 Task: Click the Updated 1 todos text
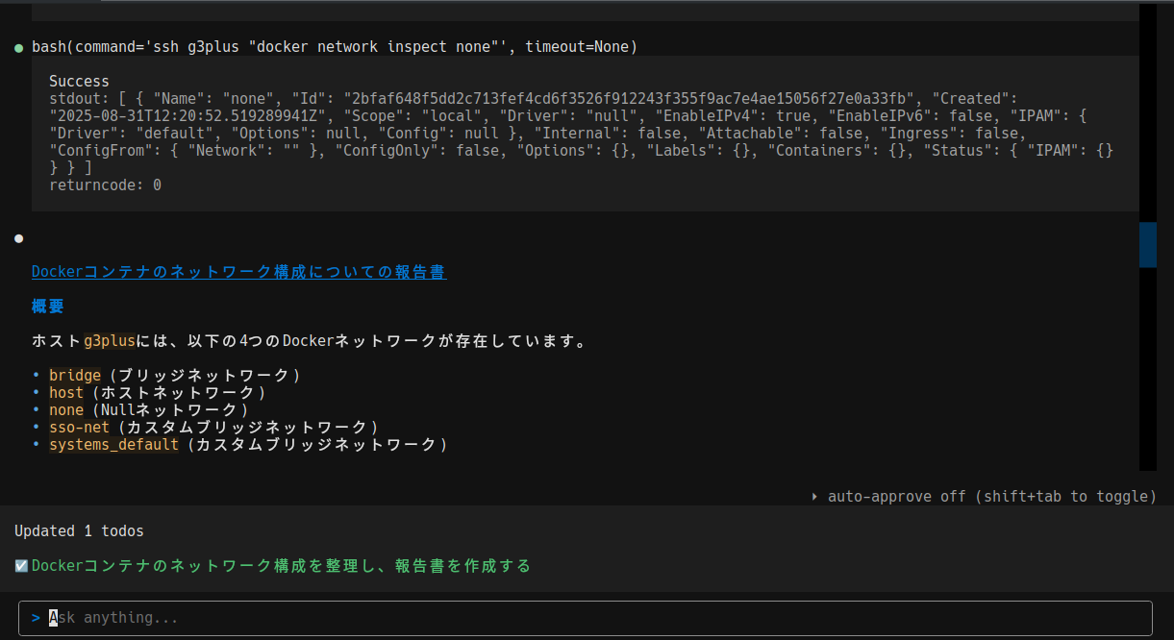[x=79, y=531]
